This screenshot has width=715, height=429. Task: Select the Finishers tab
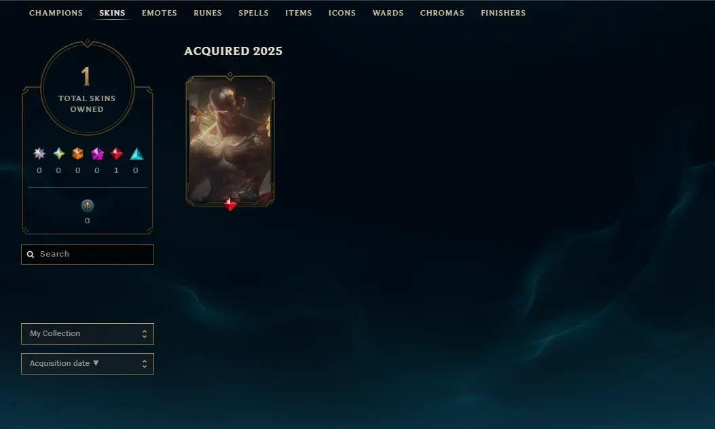pyautogui.click(x=503, y=13)
